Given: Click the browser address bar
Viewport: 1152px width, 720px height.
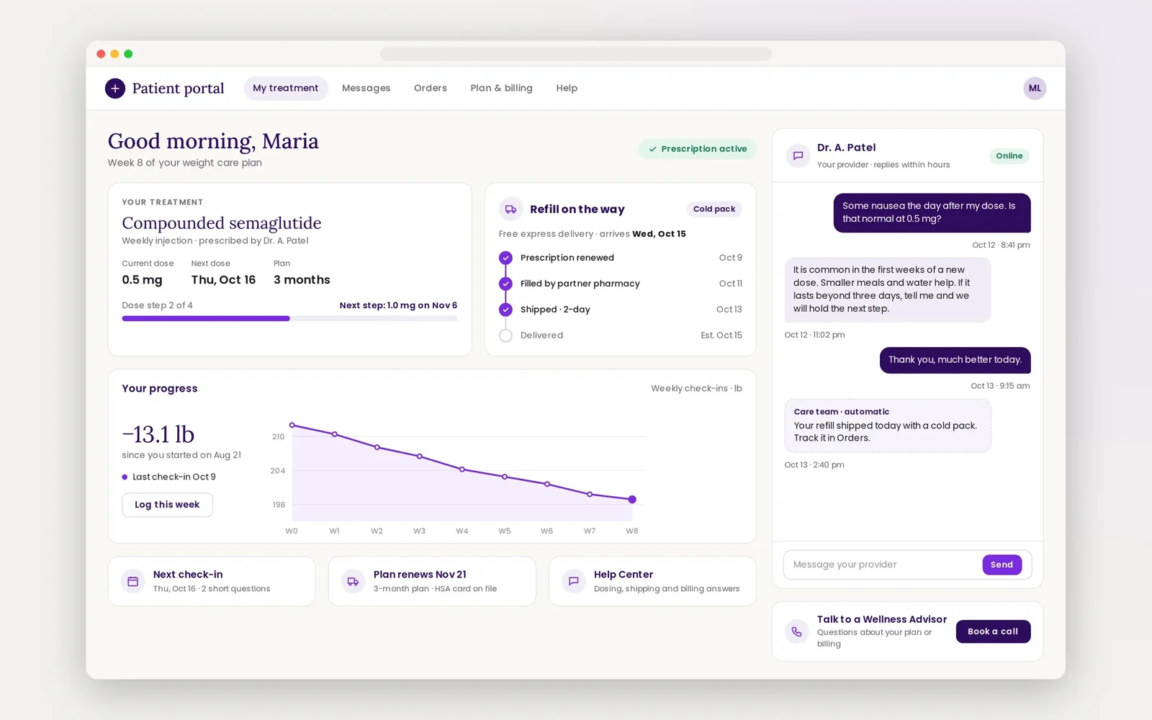Looking at the screenshot, I should [576, 54].
